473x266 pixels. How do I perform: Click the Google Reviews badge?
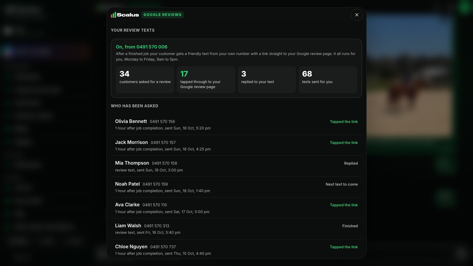pyautogui.click(x=163, y=15)
